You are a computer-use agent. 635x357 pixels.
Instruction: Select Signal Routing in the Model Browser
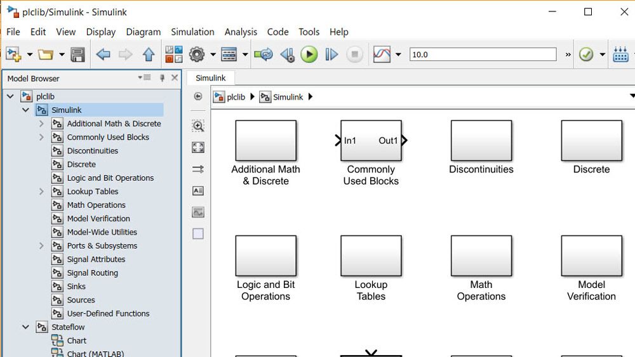click(x=92, y=273)
